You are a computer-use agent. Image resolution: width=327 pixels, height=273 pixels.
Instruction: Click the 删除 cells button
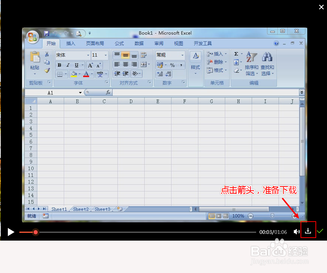click(217, 62)
